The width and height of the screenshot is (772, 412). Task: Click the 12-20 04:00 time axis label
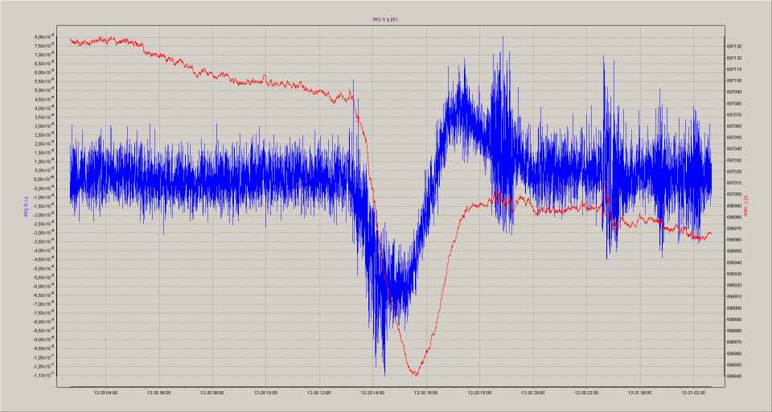click(x=105, y=393)
